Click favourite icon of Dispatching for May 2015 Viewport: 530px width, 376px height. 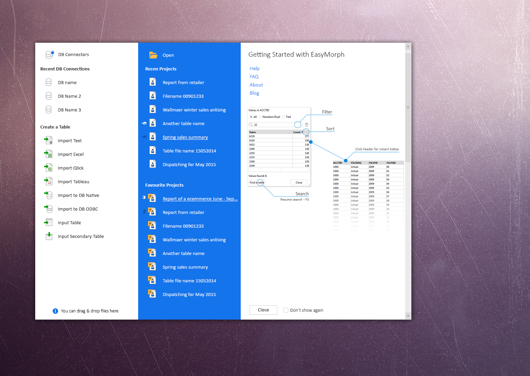point(152,294)
